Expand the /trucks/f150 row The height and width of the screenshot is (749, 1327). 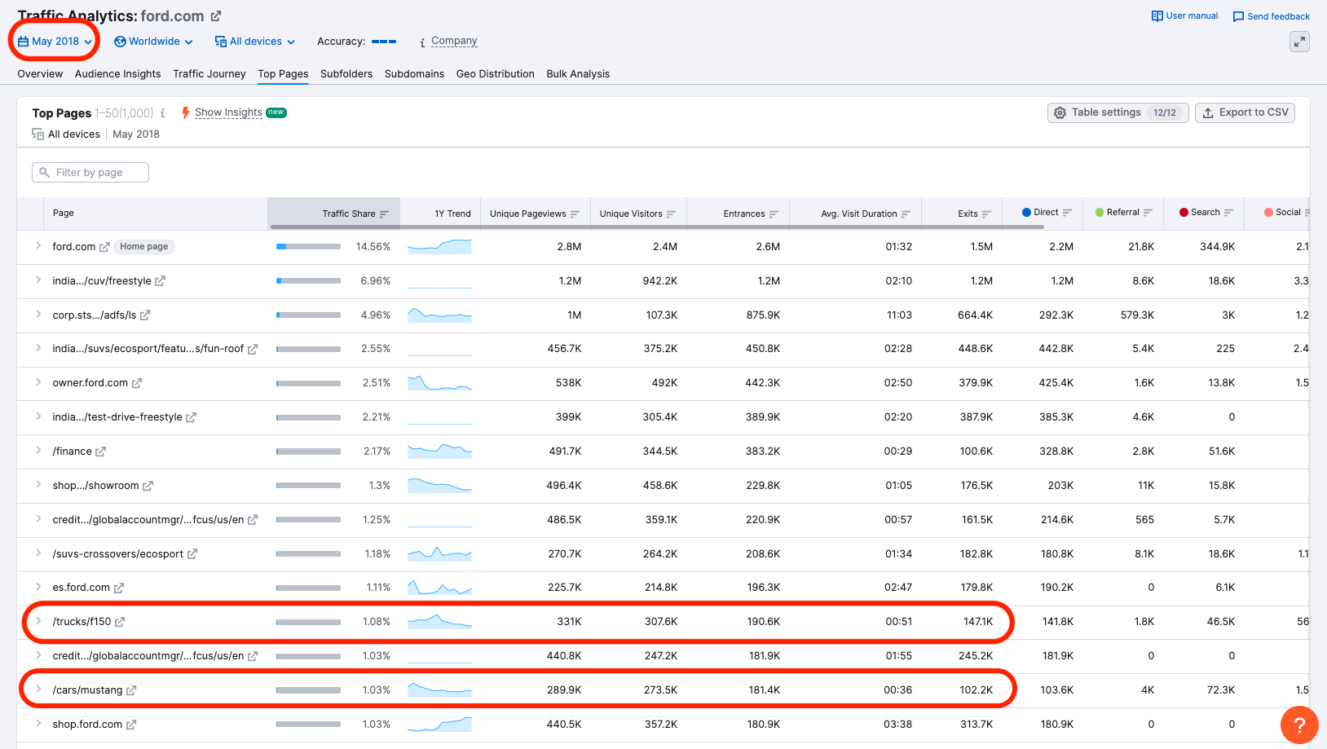coord(38,621)
